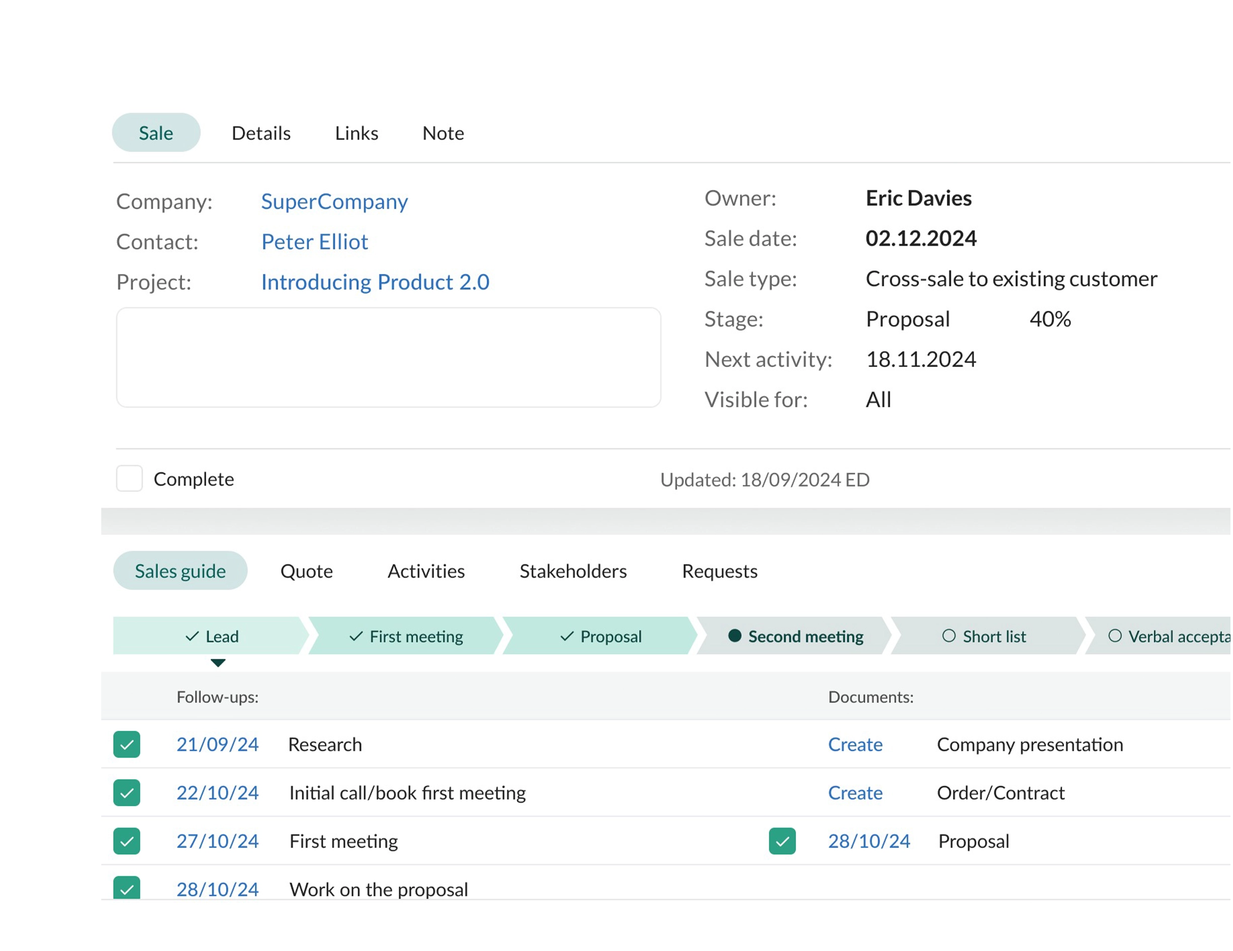Open the Peter Elliot contact

point(314,242)
